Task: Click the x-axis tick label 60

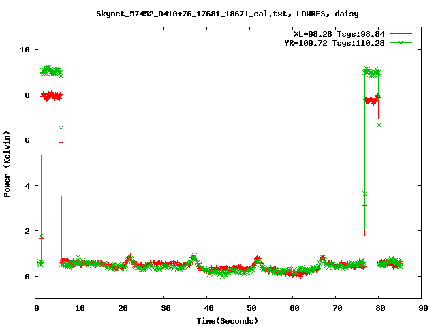Action: [294, 308]
